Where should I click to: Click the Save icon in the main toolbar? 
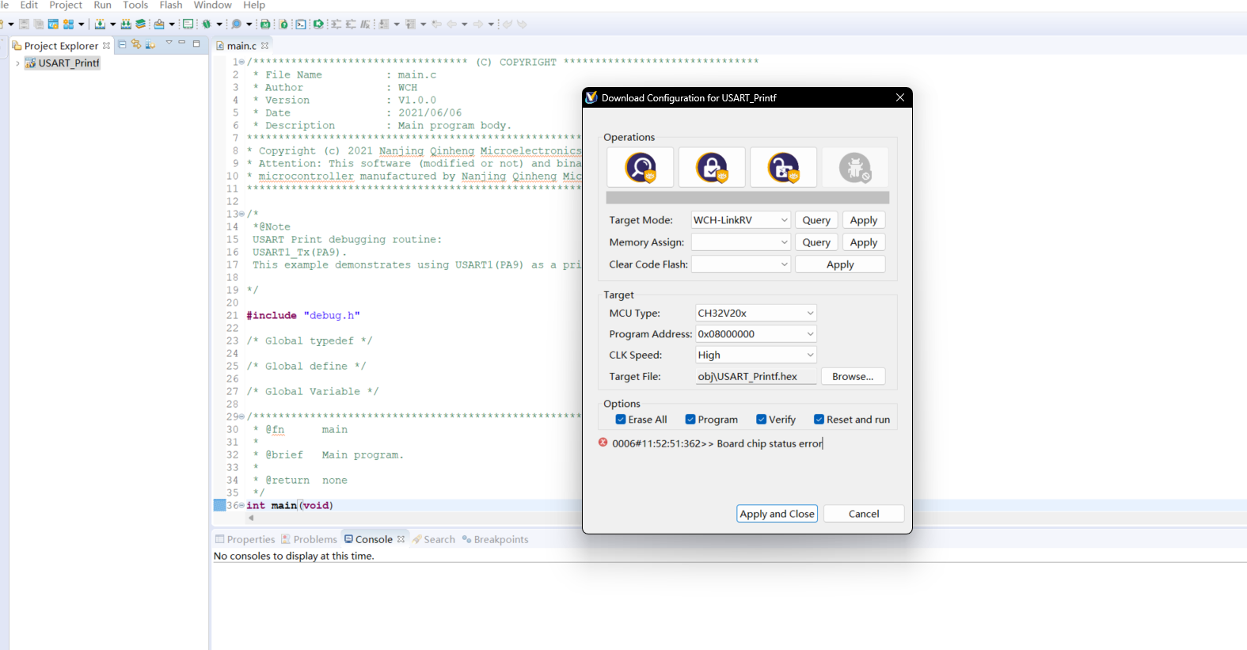coord(24,24)
